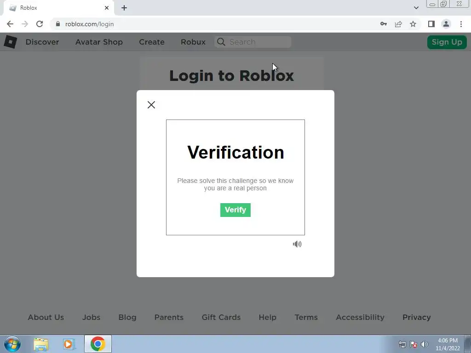The width and height of the screenshot is (471, 353).
Task: Open the taskbar clock showing 4:06 PM
Action: tap(448, 344)
